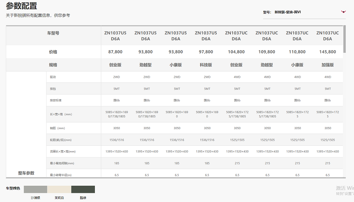Open the 型号 model selector dropdown
This screenshot has width=354, height=202.
click(304, 12)
